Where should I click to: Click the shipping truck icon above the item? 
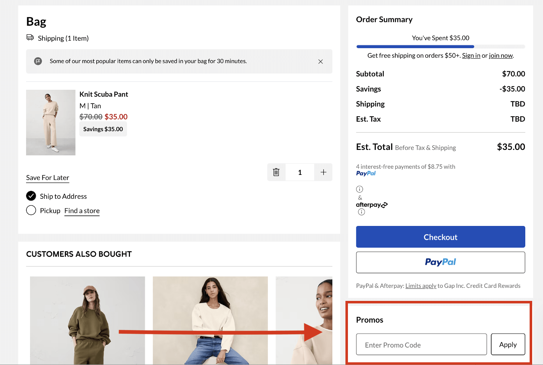[30, 37]
